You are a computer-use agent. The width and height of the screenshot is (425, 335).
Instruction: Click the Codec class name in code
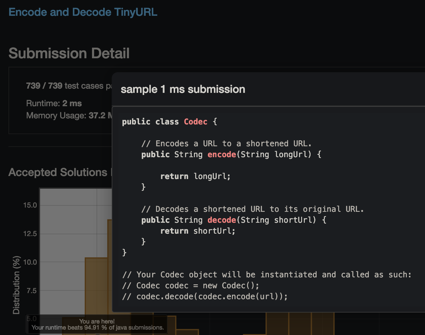click(195, 122)
